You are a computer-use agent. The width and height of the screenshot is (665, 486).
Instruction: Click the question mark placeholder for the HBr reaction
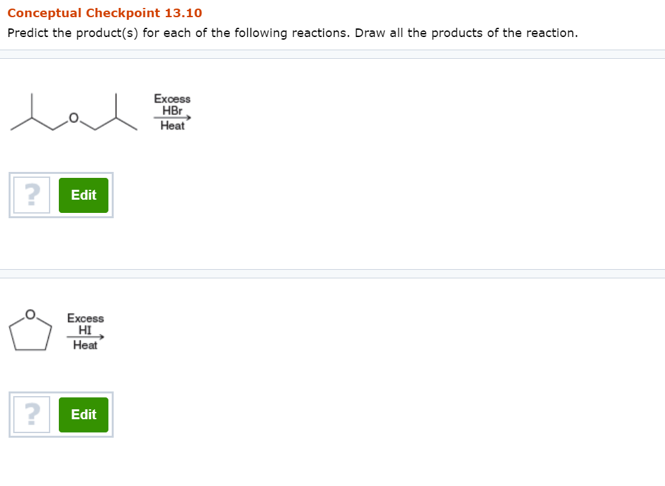click(31, 194)
